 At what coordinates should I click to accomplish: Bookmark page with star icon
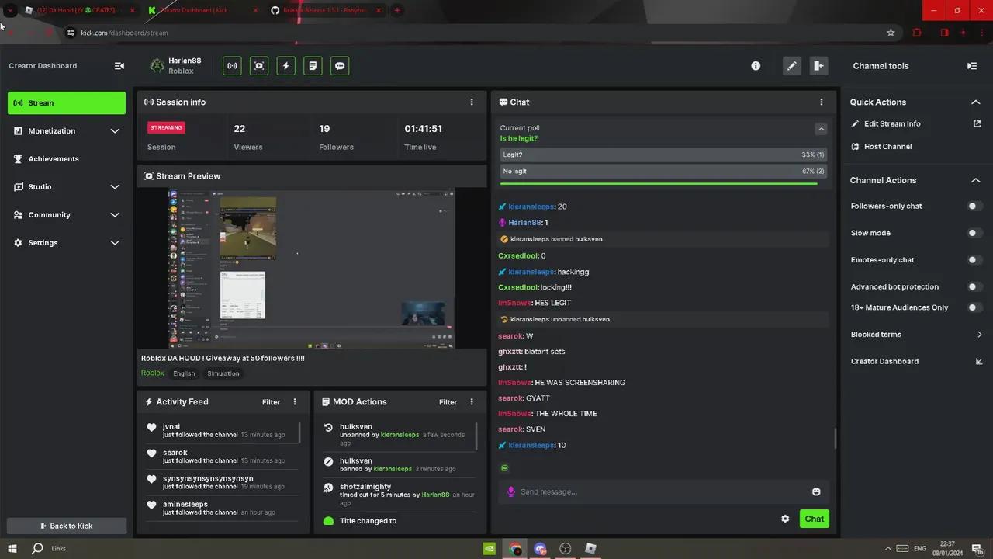[891, 33]
